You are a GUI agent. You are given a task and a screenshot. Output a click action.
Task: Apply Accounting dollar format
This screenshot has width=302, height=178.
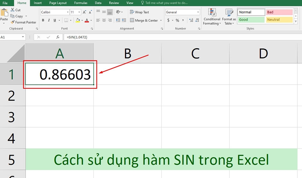[x=168, y=20]
